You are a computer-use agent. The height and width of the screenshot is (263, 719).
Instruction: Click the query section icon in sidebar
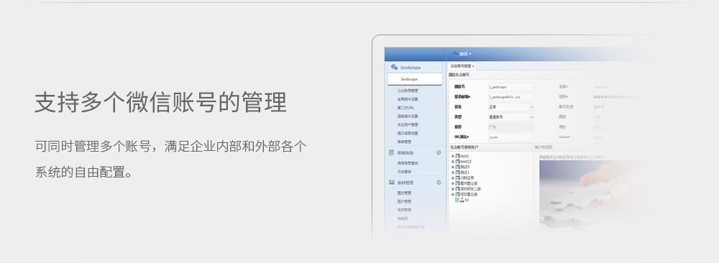pos(392,152)
